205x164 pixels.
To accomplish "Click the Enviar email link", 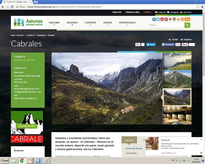I will click(173, 40).
